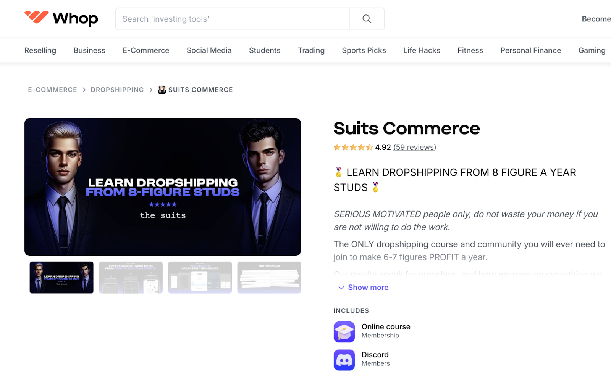This screenshot has height=376, width=611.
Task: Select the 'Results speak for themselves' thumbnail
Action: 200,277
